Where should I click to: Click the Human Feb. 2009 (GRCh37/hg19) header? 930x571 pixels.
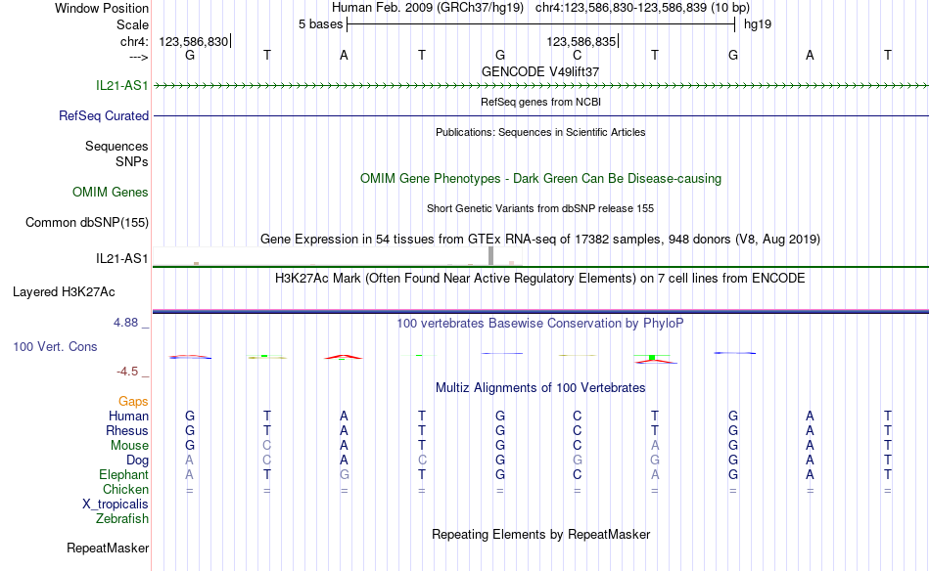tap(428, 8)
